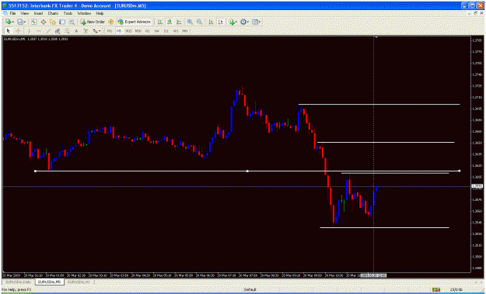
Task: Switch to the EURUSDm,Daily chart tab
Action: pos(18,282)
